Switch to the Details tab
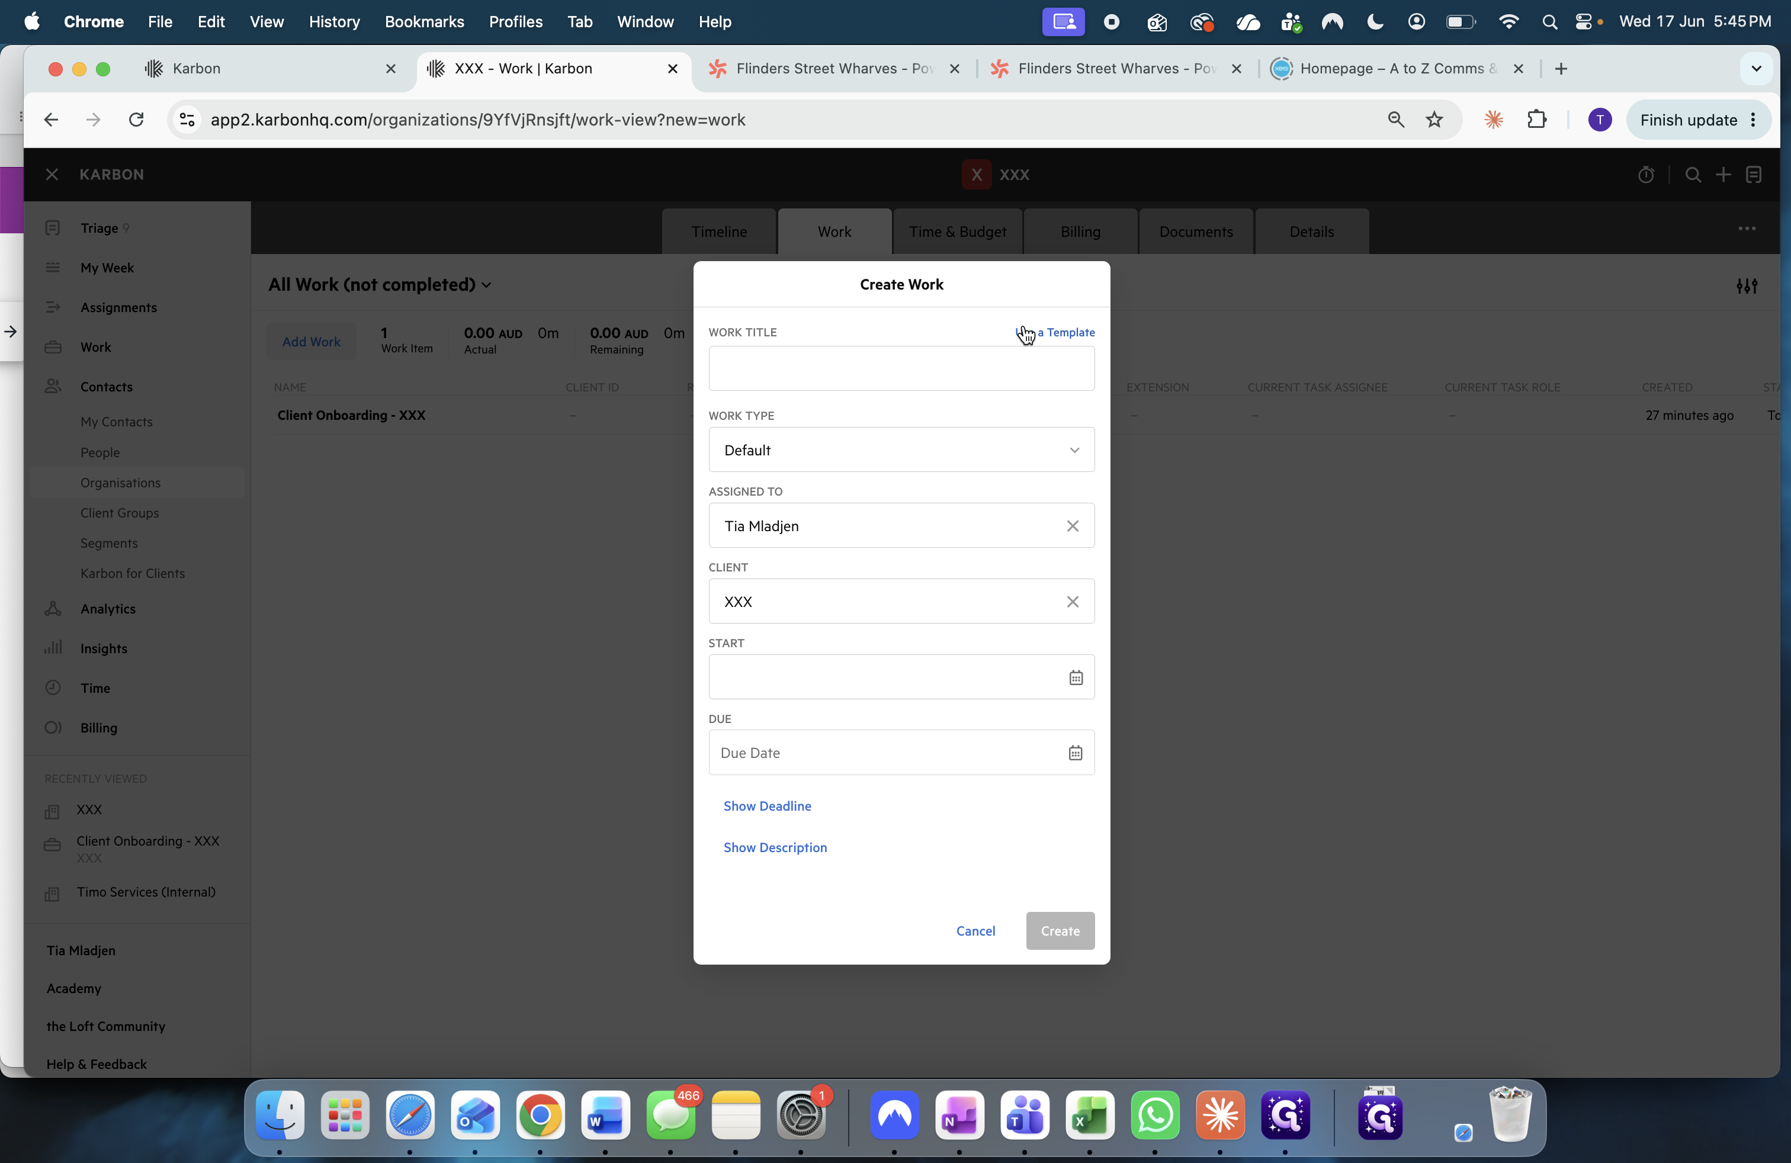Image resolution: width=1791 pixels, height=1163 pixels. [1312, 232]
